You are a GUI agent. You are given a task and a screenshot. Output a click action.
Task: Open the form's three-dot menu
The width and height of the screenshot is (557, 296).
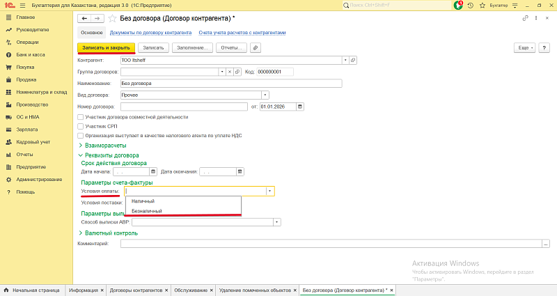(x=536, y=18)
